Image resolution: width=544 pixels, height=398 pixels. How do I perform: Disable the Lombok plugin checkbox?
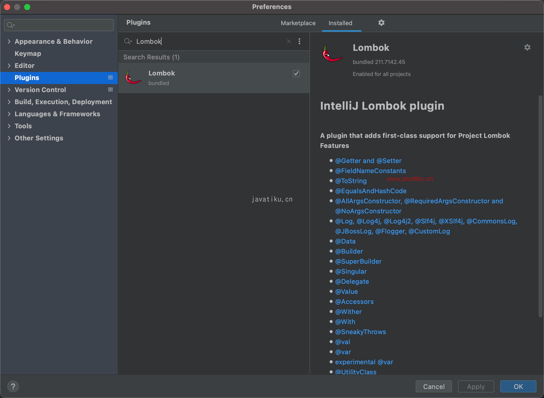[296, 73]
